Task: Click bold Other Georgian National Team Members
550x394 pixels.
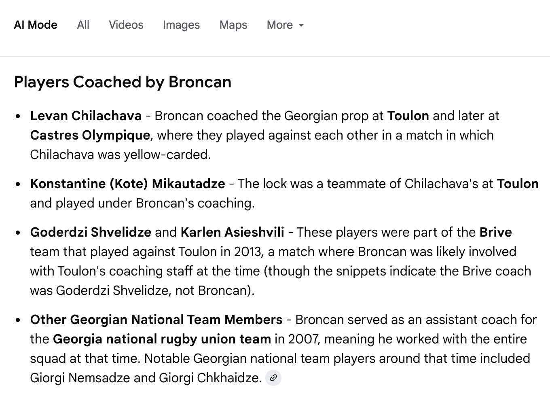Action: click(156, 320)
